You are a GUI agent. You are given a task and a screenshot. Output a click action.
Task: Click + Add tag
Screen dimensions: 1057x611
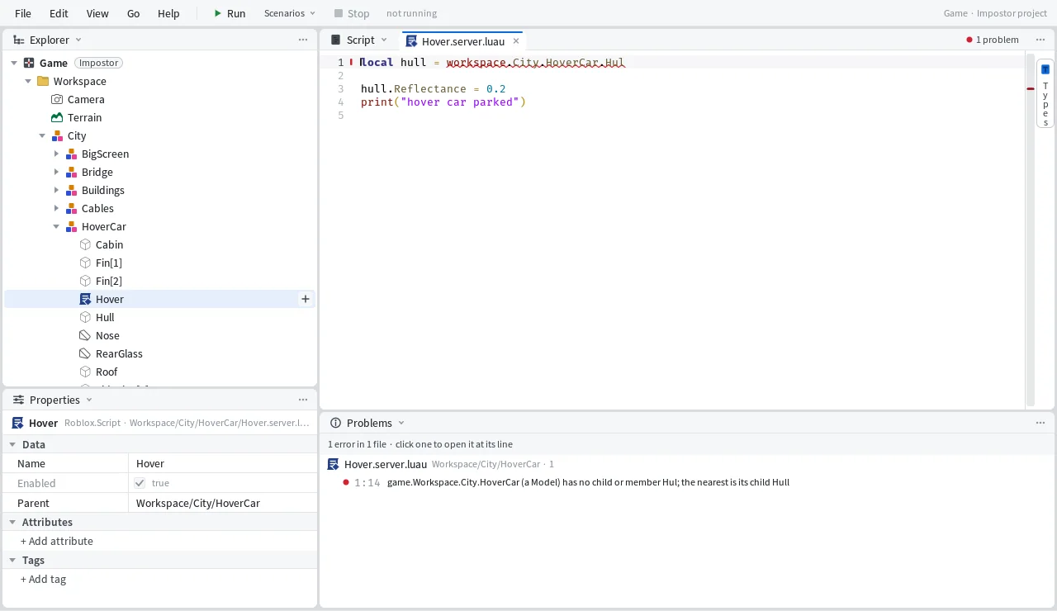[x=43, y=579]
